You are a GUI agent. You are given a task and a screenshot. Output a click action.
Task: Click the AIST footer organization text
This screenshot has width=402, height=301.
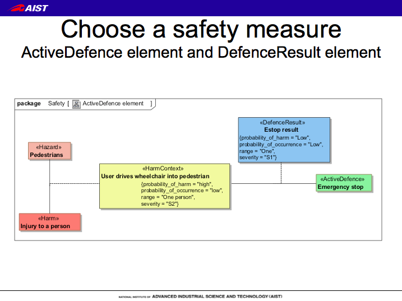click(x=200, y=295)
